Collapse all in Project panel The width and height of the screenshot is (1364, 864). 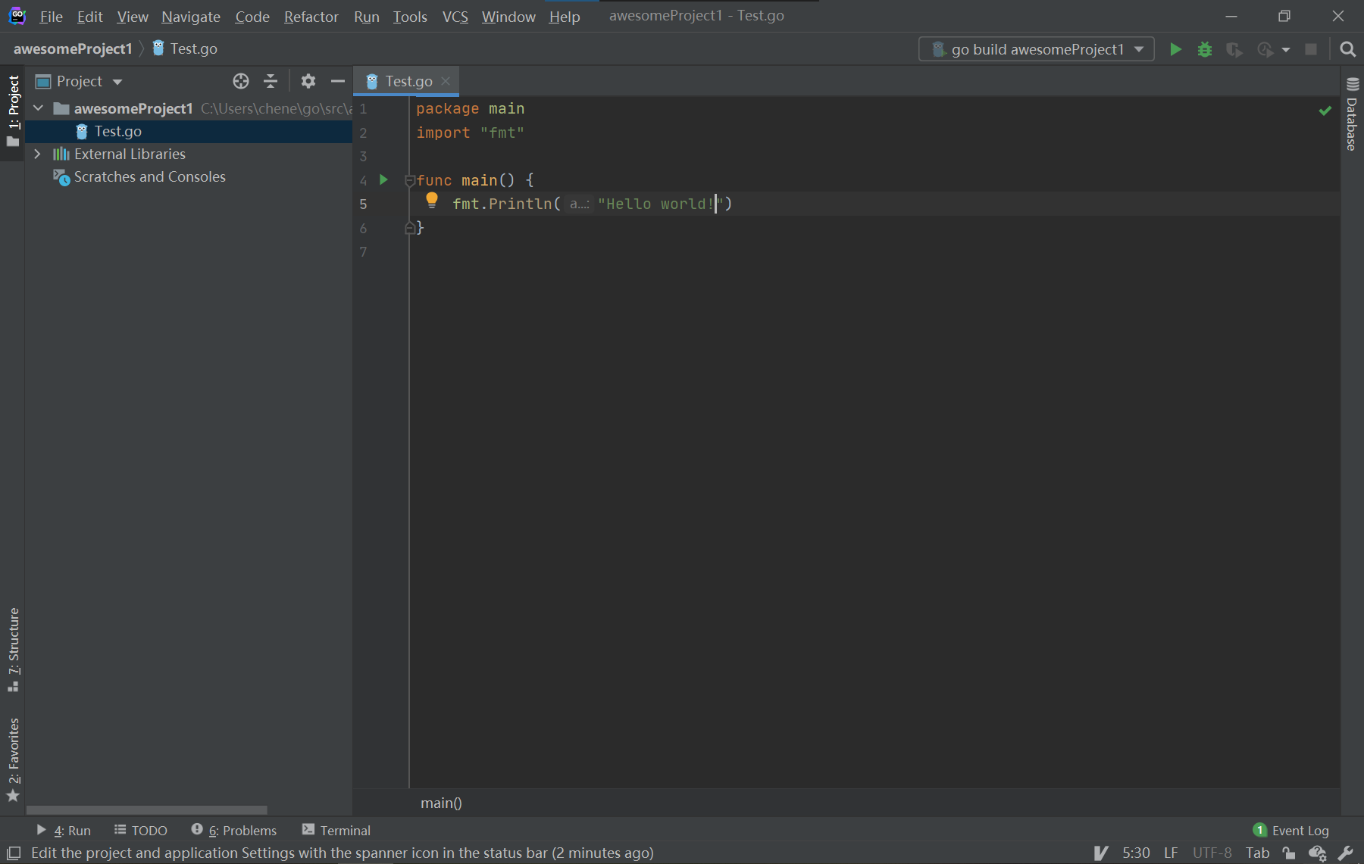pos(271,81)
